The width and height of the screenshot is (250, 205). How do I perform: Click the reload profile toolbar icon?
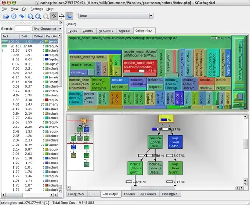coord(14,16)
